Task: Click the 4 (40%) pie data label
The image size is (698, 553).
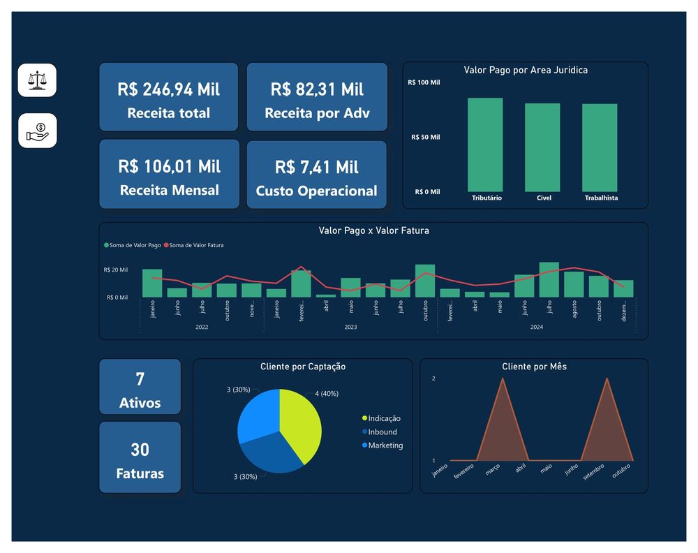Action: click(327, 394)
